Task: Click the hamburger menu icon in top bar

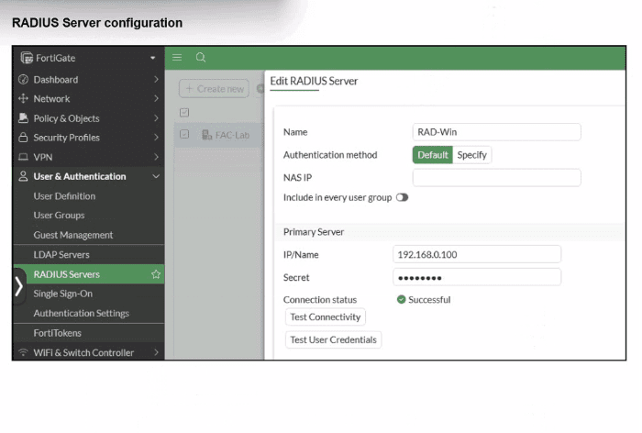Action: tap(178, 58)
